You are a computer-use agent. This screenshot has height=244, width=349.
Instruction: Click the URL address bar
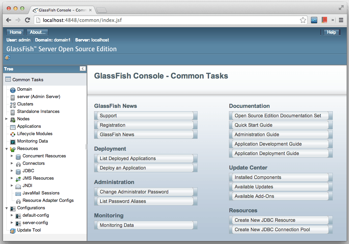pyautogui.click(x=169, y=20)
